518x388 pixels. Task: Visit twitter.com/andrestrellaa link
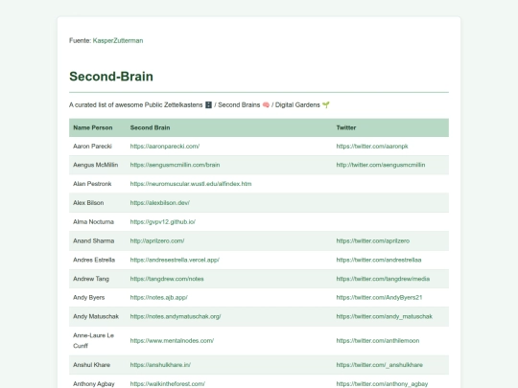pyautogui.click(x=379, y=260)
